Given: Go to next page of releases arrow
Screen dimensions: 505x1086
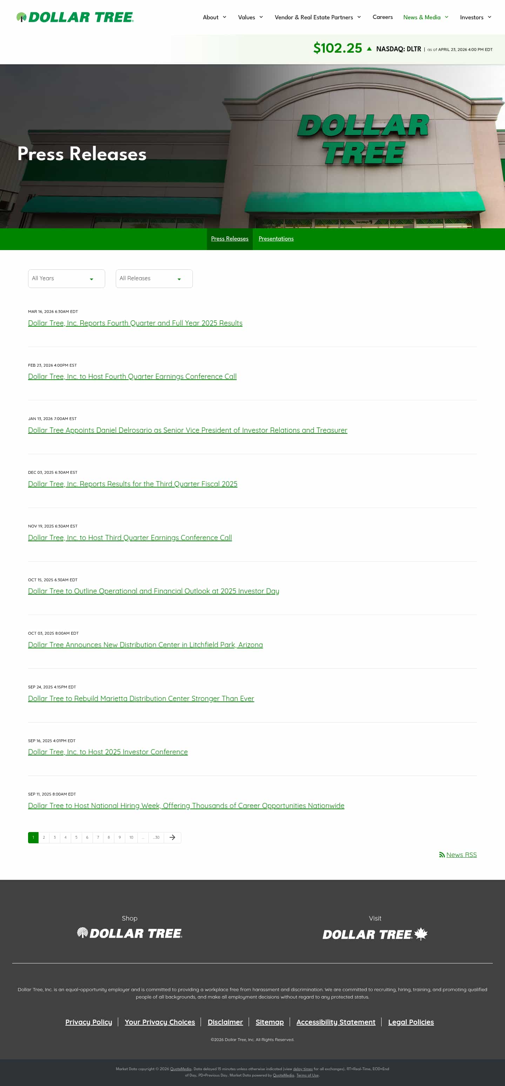Looking at the screenshot, I should pyautogui.click(x=172, y=837).
